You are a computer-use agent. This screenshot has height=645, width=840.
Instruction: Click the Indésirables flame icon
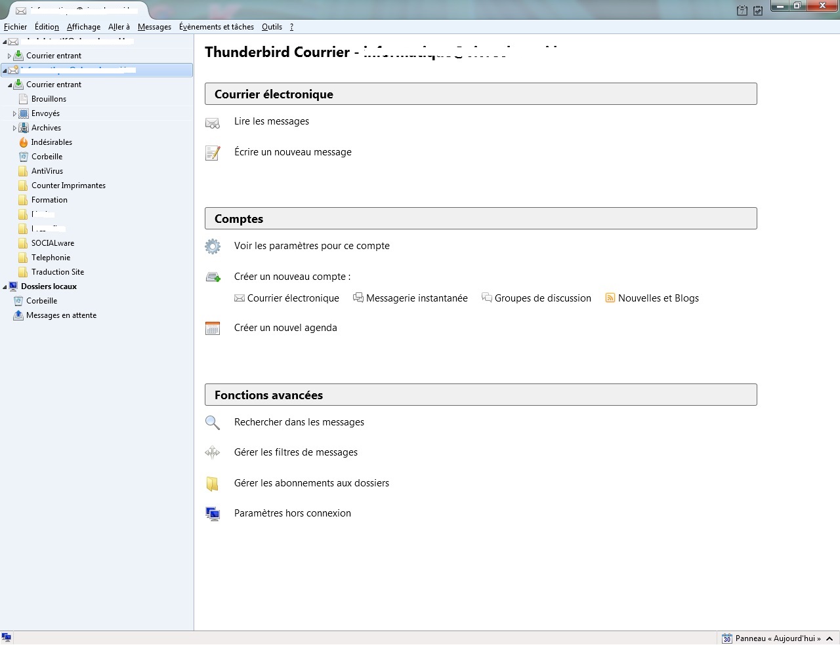click(x=24, y=142)
